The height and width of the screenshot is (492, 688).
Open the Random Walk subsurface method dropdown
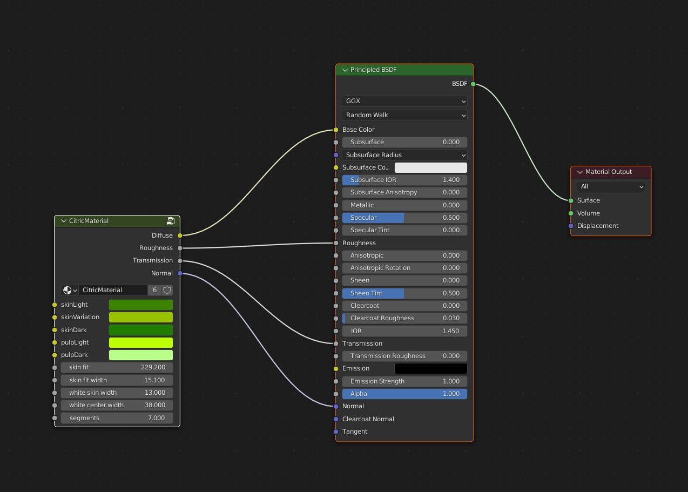[x=404, y=115]
